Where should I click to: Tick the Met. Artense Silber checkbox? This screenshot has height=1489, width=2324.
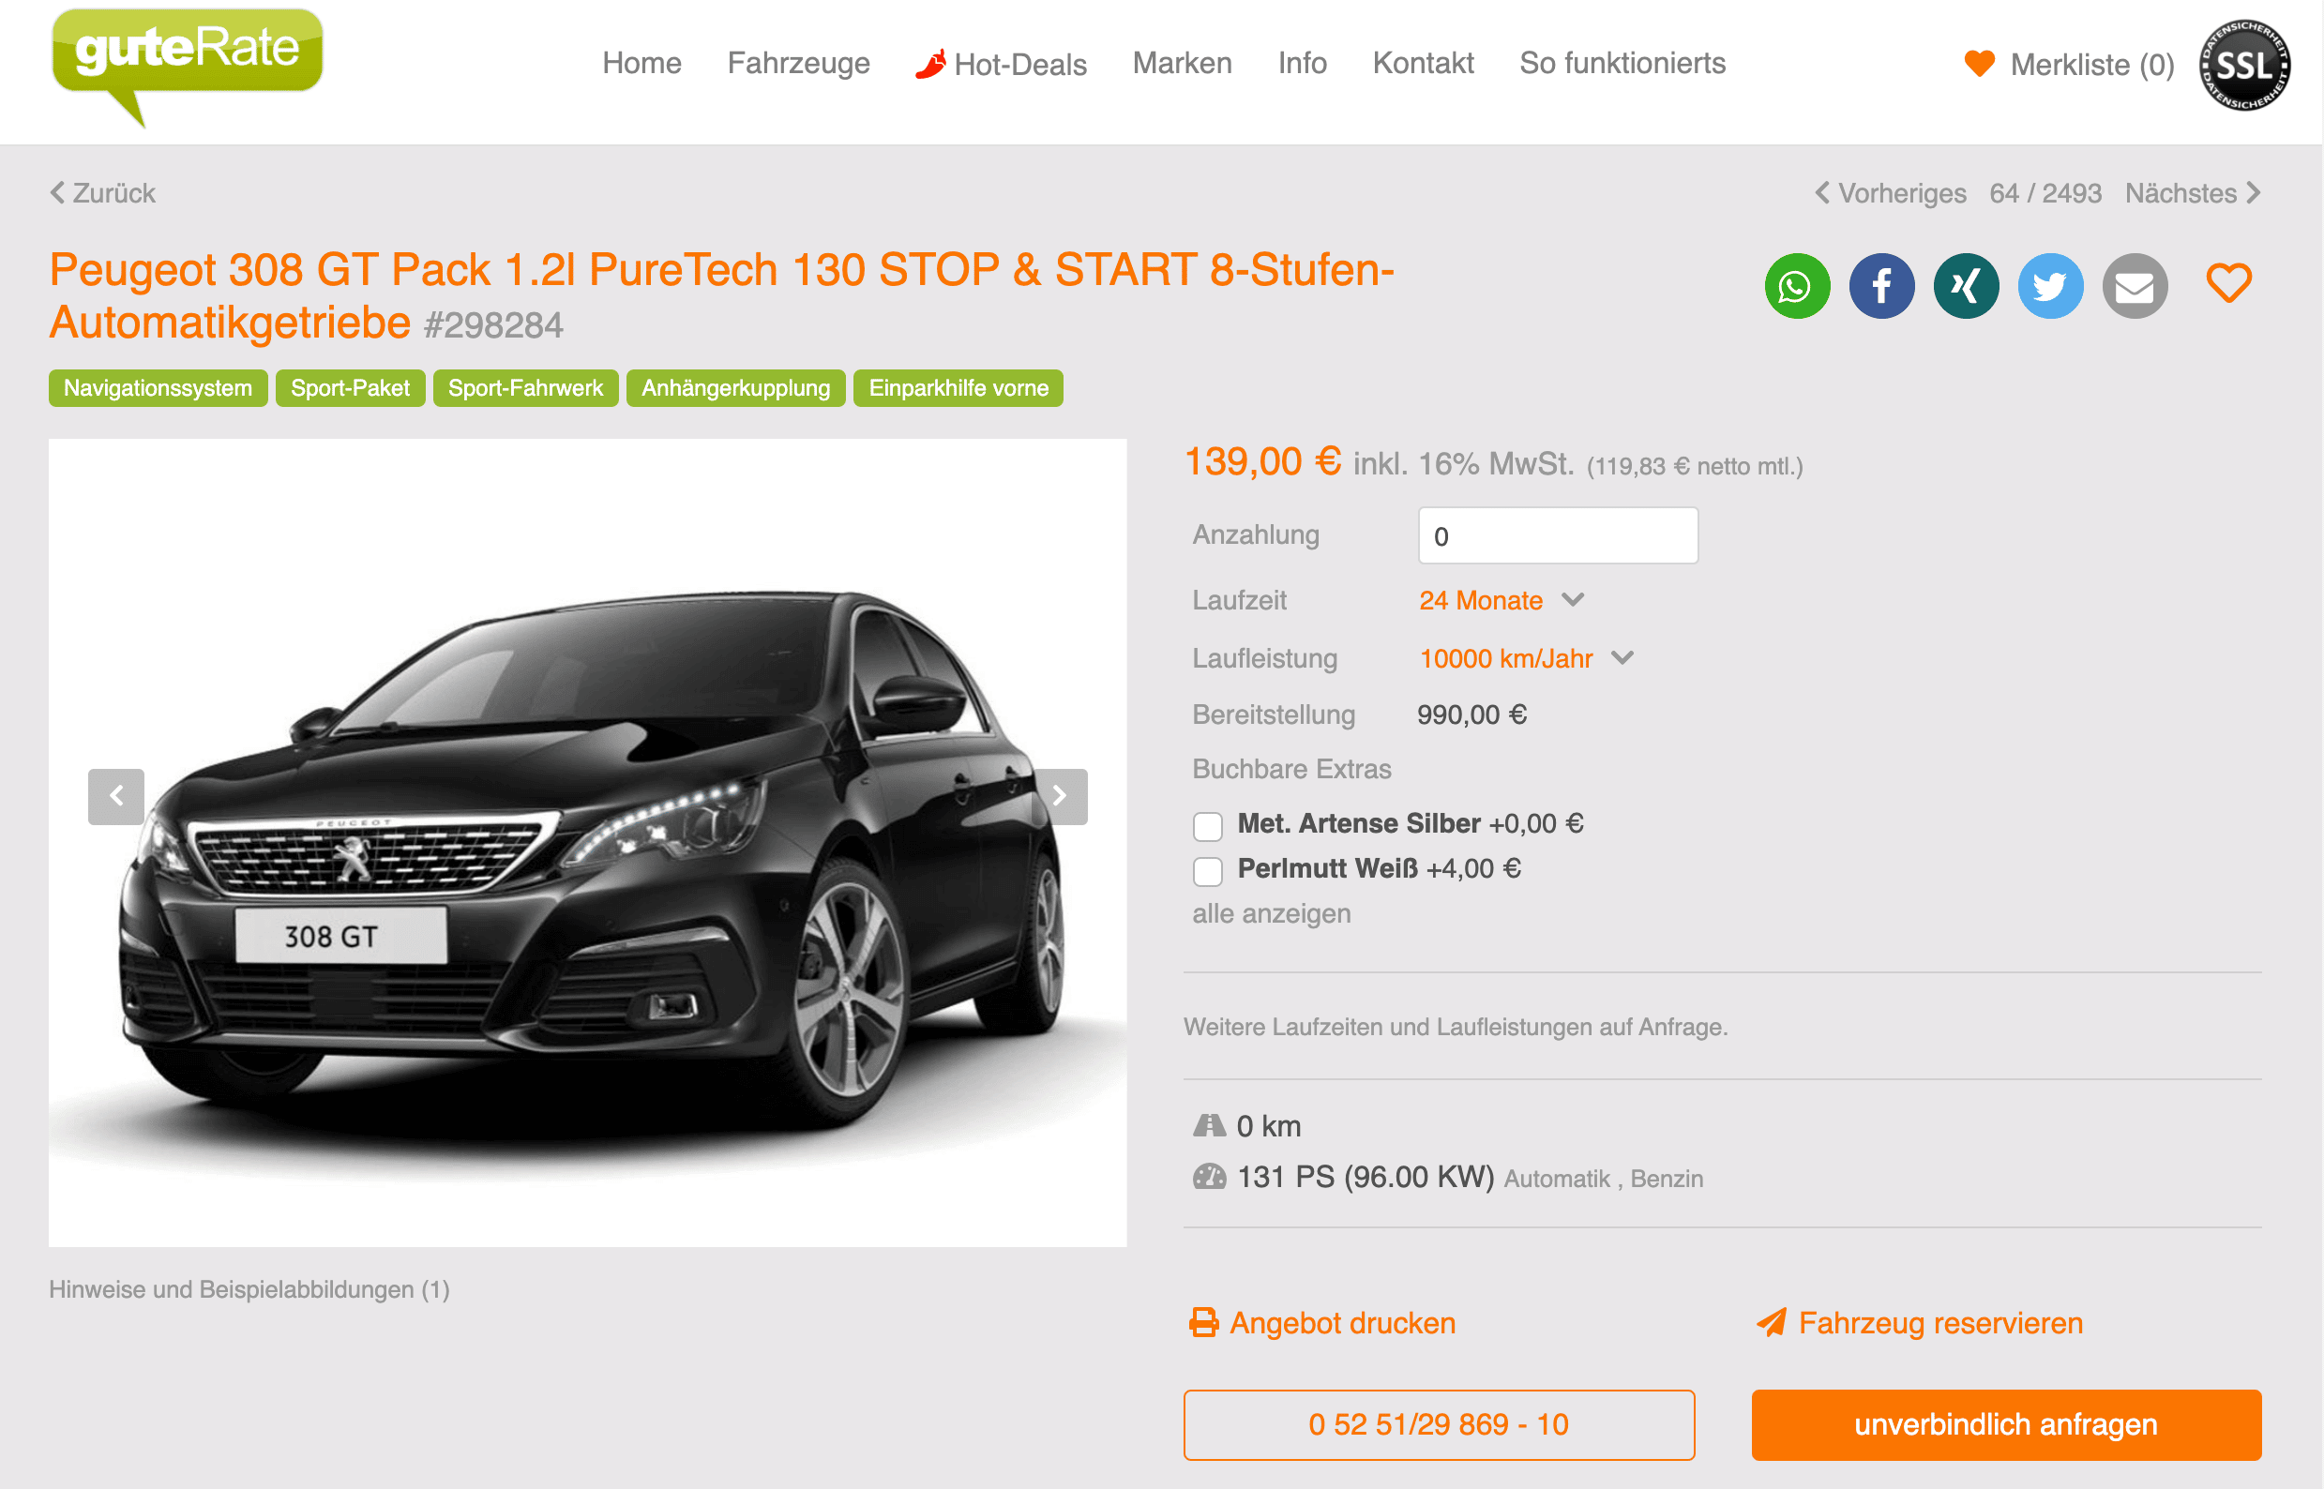[x=1207, y=826]
